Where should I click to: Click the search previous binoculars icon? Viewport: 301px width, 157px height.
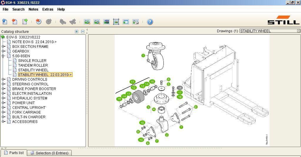click(63, 22)
